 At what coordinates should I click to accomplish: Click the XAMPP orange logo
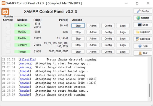tap(5, 12)
